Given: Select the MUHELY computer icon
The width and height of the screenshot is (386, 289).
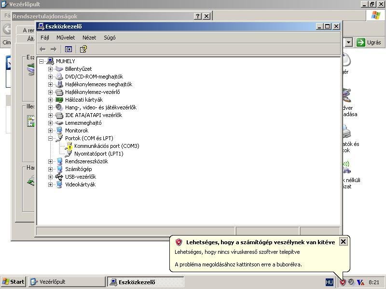Looking at the screenshot, I should tap(50, 61).
